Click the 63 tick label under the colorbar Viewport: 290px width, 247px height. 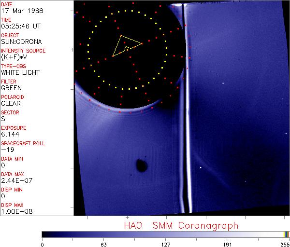[103, 244]
